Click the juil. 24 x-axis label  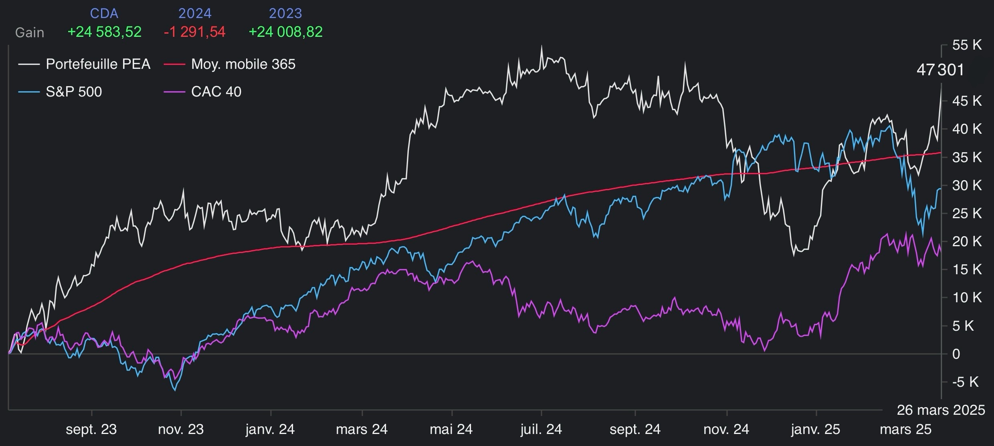(x=541, y=430)
